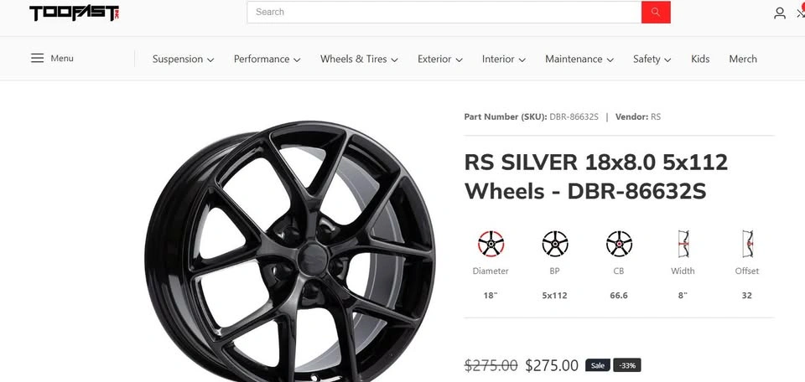Viewport: 805px width, 382px height.
Task: Open the user account icon
Action: click(x=779, y=13)
